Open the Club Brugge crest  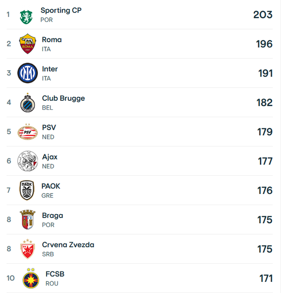(x=28, y=103)
